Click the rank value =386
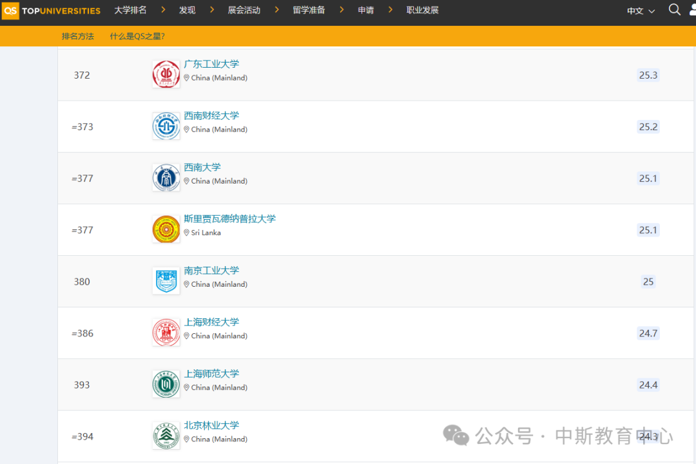The image size is (696, 464). click(82, 333)
